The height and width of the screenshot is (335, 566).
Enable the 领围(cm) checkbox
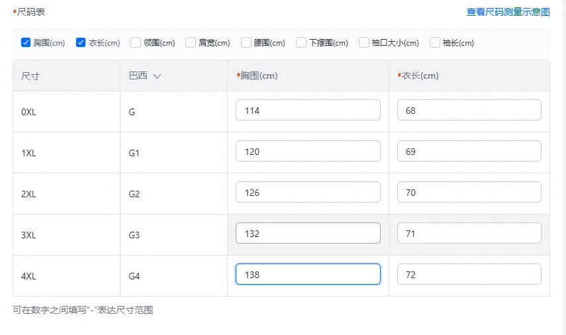pyautogui.click(x=136, y=43)
